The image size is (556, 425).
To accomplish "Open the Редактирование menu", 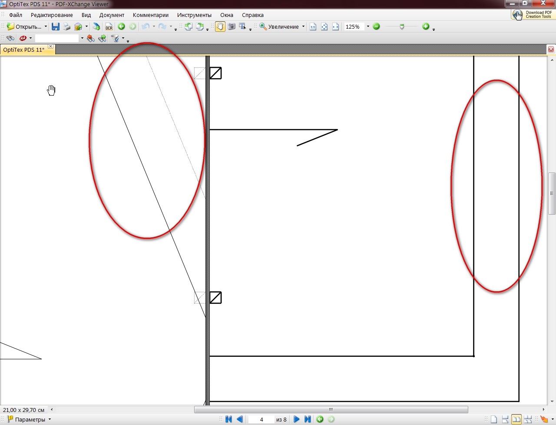I will click(52, 15).
